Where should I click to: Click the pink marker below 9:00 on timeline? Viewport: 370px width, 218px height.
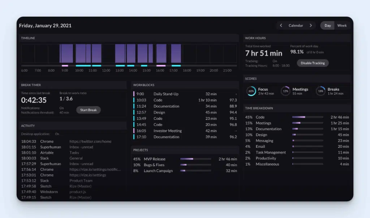click(65, 66)
